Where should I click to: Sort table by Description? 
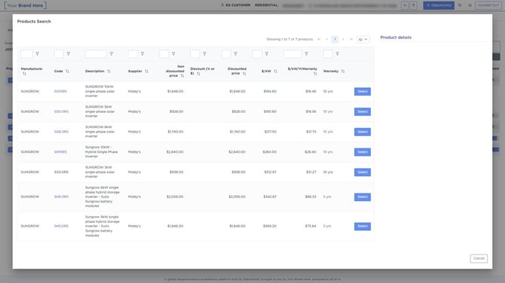[109, 71]
